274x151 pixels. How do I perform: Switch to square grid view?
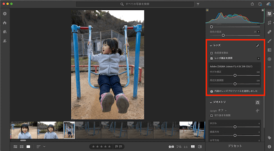22,147
